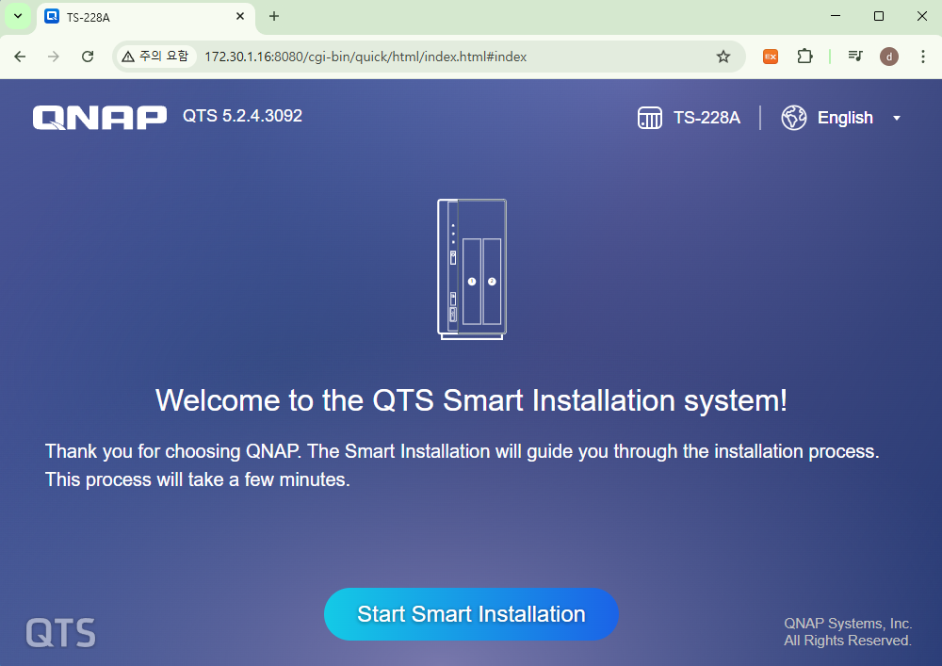The image size is (942, 666).
Task: Go back to previous page
Action: click(x=20, y=57)
